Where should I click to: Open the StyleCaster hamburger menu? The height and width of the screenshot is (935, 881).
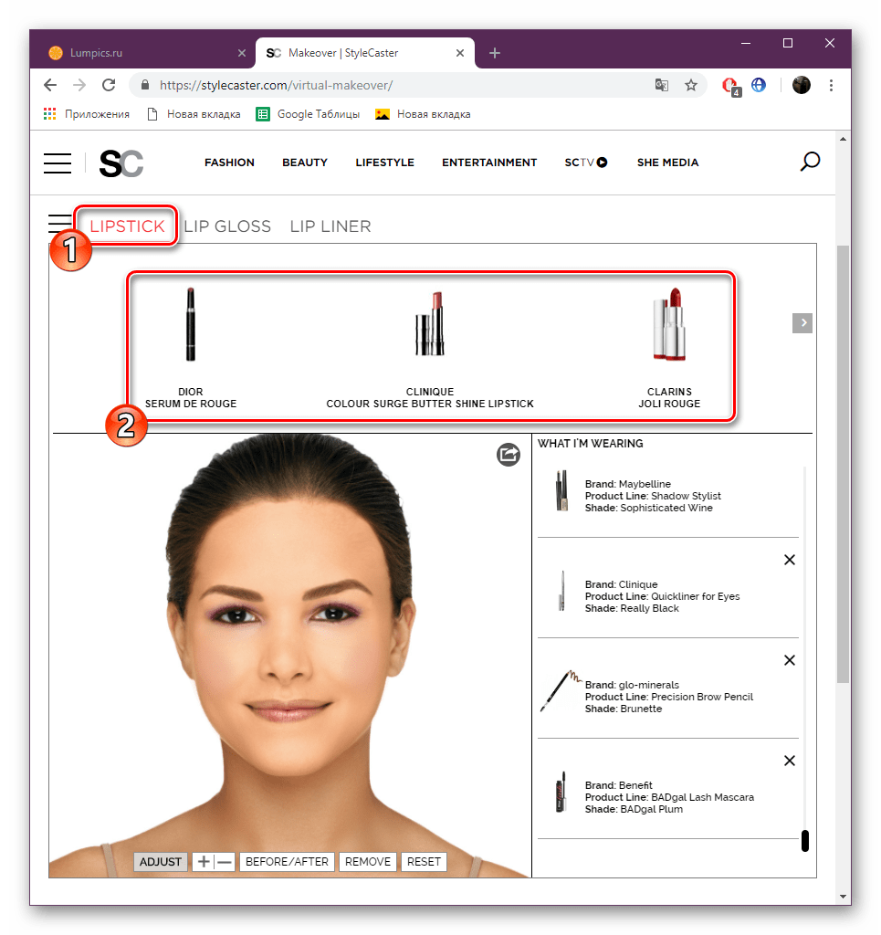click(x=57, y=163)
